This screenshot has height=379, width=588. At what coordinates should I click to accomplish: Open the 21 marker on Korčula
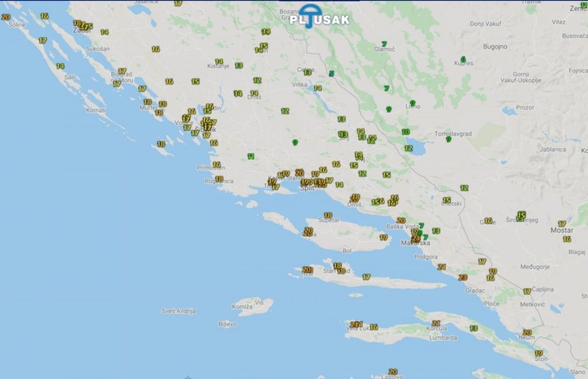click(x=436, y=324)
